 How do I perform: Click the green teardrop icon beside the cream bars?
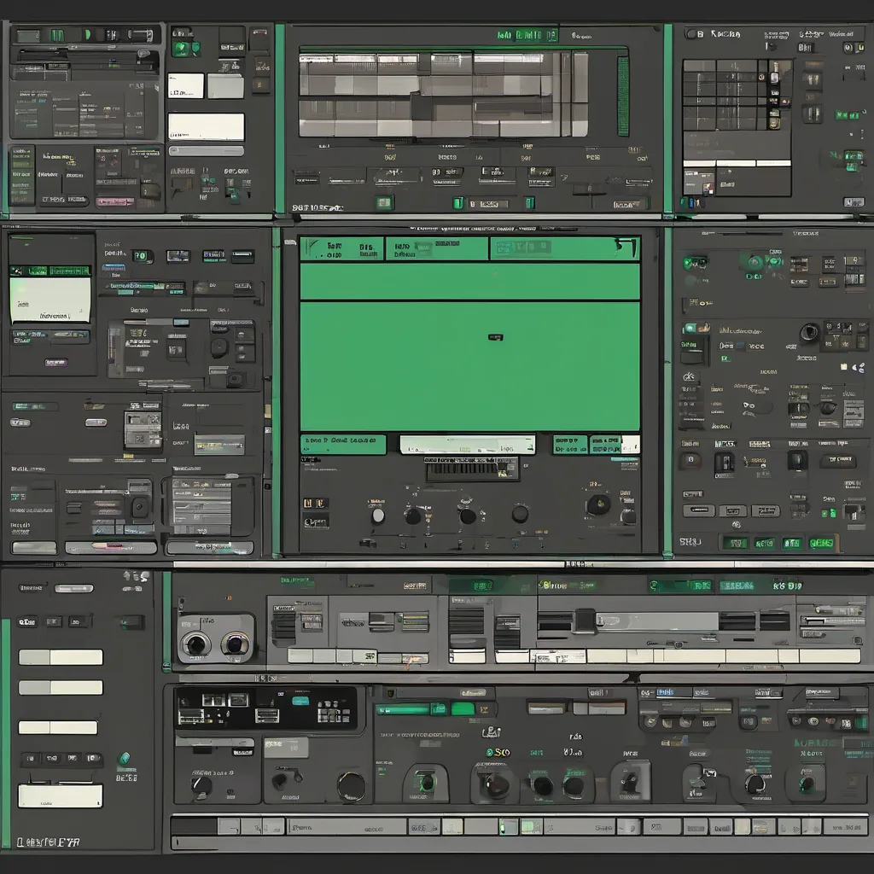[x=124, y=760]
